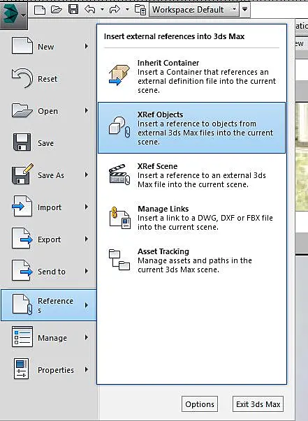Select the XRef Scene entry
Image resolution: width=308 pixels, height=421 pixels.
tap(192, 175)
